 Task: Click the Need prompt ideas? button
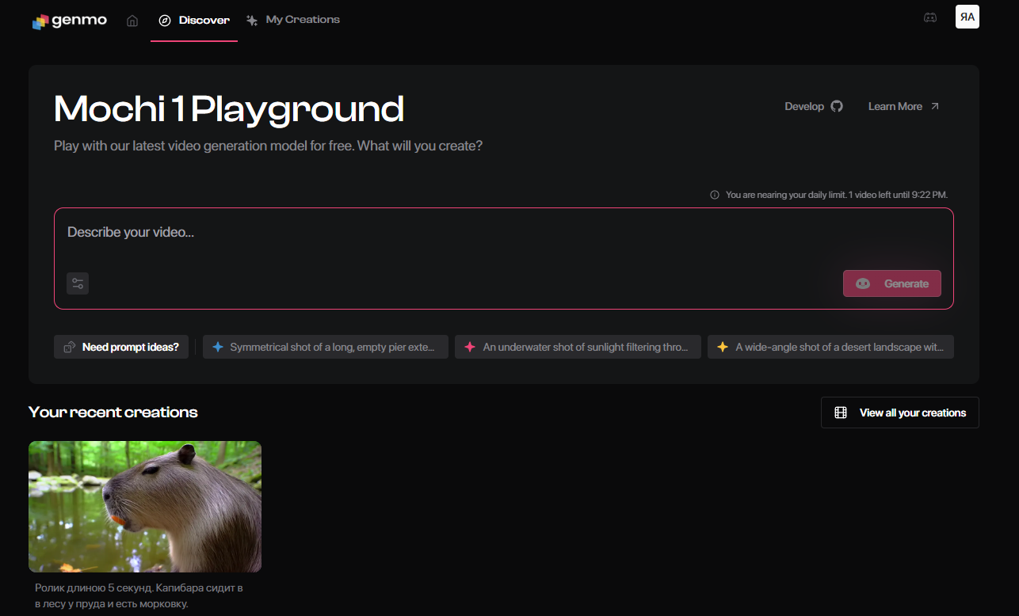tap(121, 347)
